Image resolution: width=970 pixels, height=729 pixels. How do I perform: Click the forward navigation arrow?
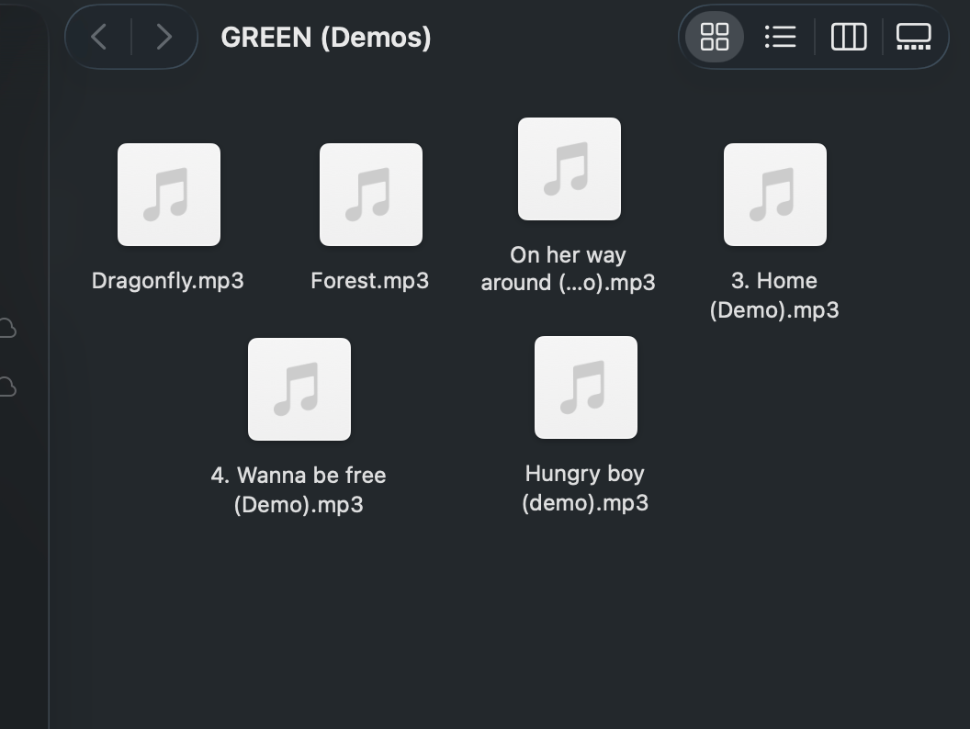(164, 37)
